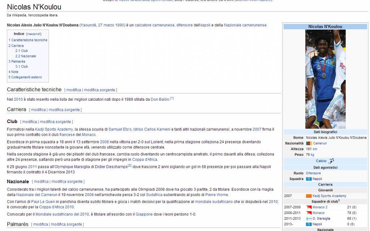370x231 pixels.
Task: Hide the Indice table of contents via nascondi
Action: (x=34, y=34)
